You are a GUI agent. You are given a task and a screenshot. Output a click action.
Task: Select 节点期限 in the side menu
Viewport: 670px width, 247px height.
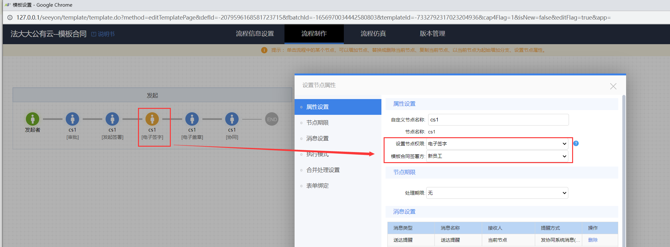click(317, 123)
